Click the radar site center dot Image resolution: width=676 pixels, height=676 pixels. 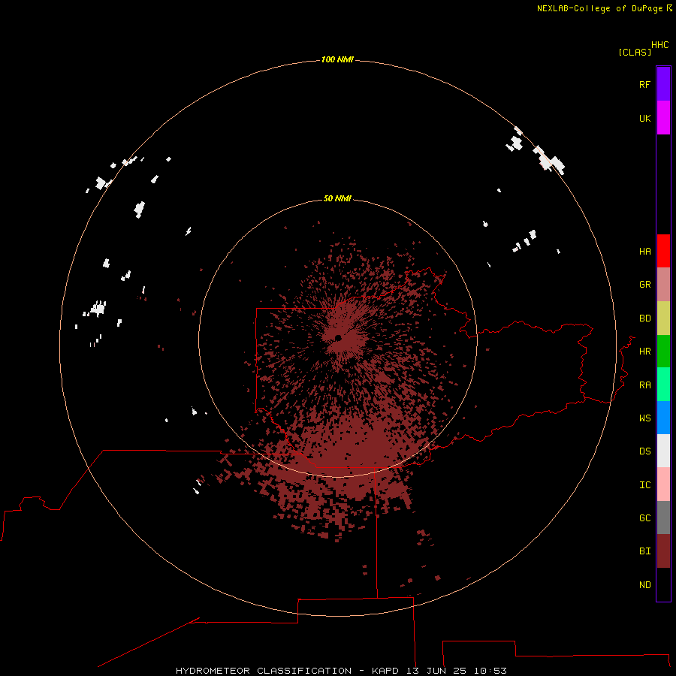[x=338, y=338]
